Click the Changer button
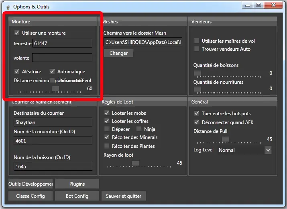This screenshot has width=287, height=209. pyautogui.click(x=118, y=53)
